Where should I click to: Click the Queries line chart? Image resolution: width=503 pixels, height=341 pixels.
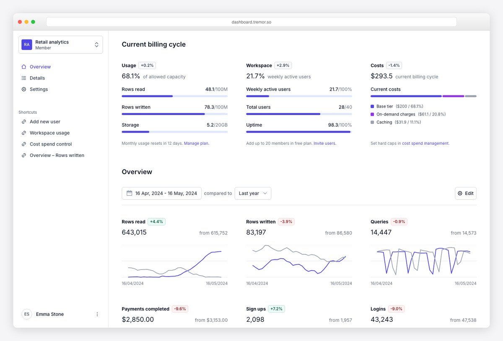[x=423, y=261]
